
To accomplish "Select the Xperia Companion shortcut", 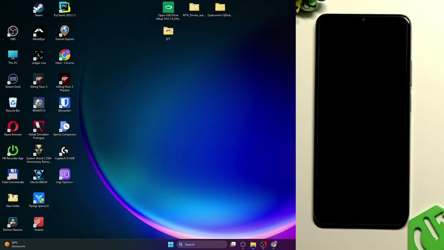I will (65, 129).
